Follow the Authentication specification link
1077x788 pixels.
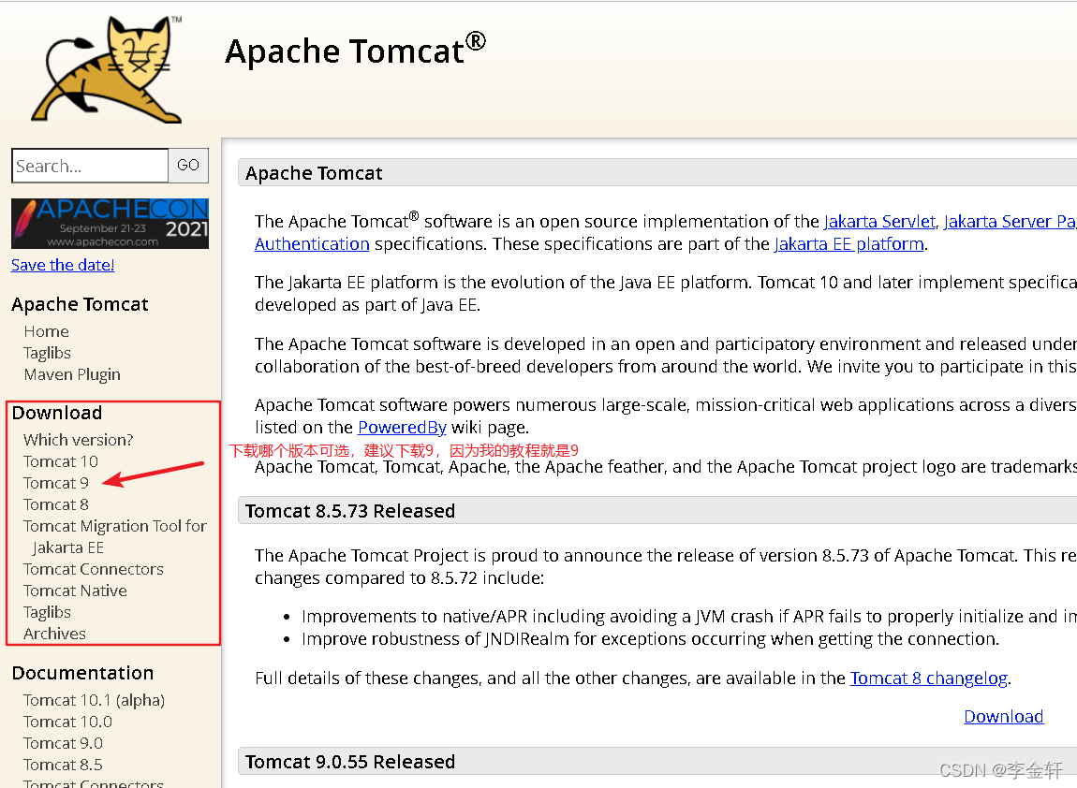point(312,244)
